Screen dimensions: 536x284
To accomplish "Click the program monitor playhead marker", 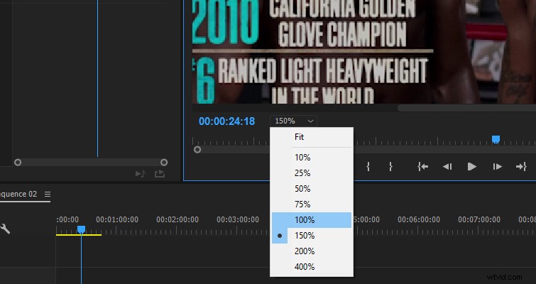I will point(496,139).
